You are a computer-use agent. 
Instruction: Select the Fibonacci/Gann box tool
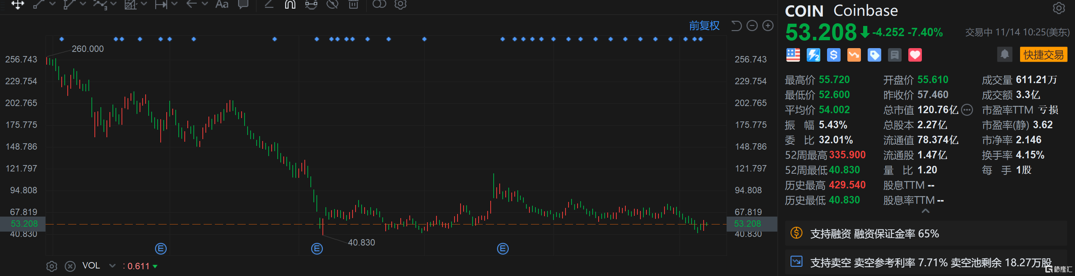tap(131, 5)
